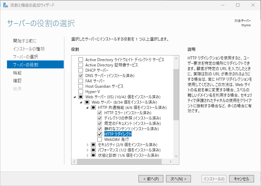The width and height of the screenshot is (261, 186).
Task: Click the 前へ(P) button
Action: click(x=151, y=179)
